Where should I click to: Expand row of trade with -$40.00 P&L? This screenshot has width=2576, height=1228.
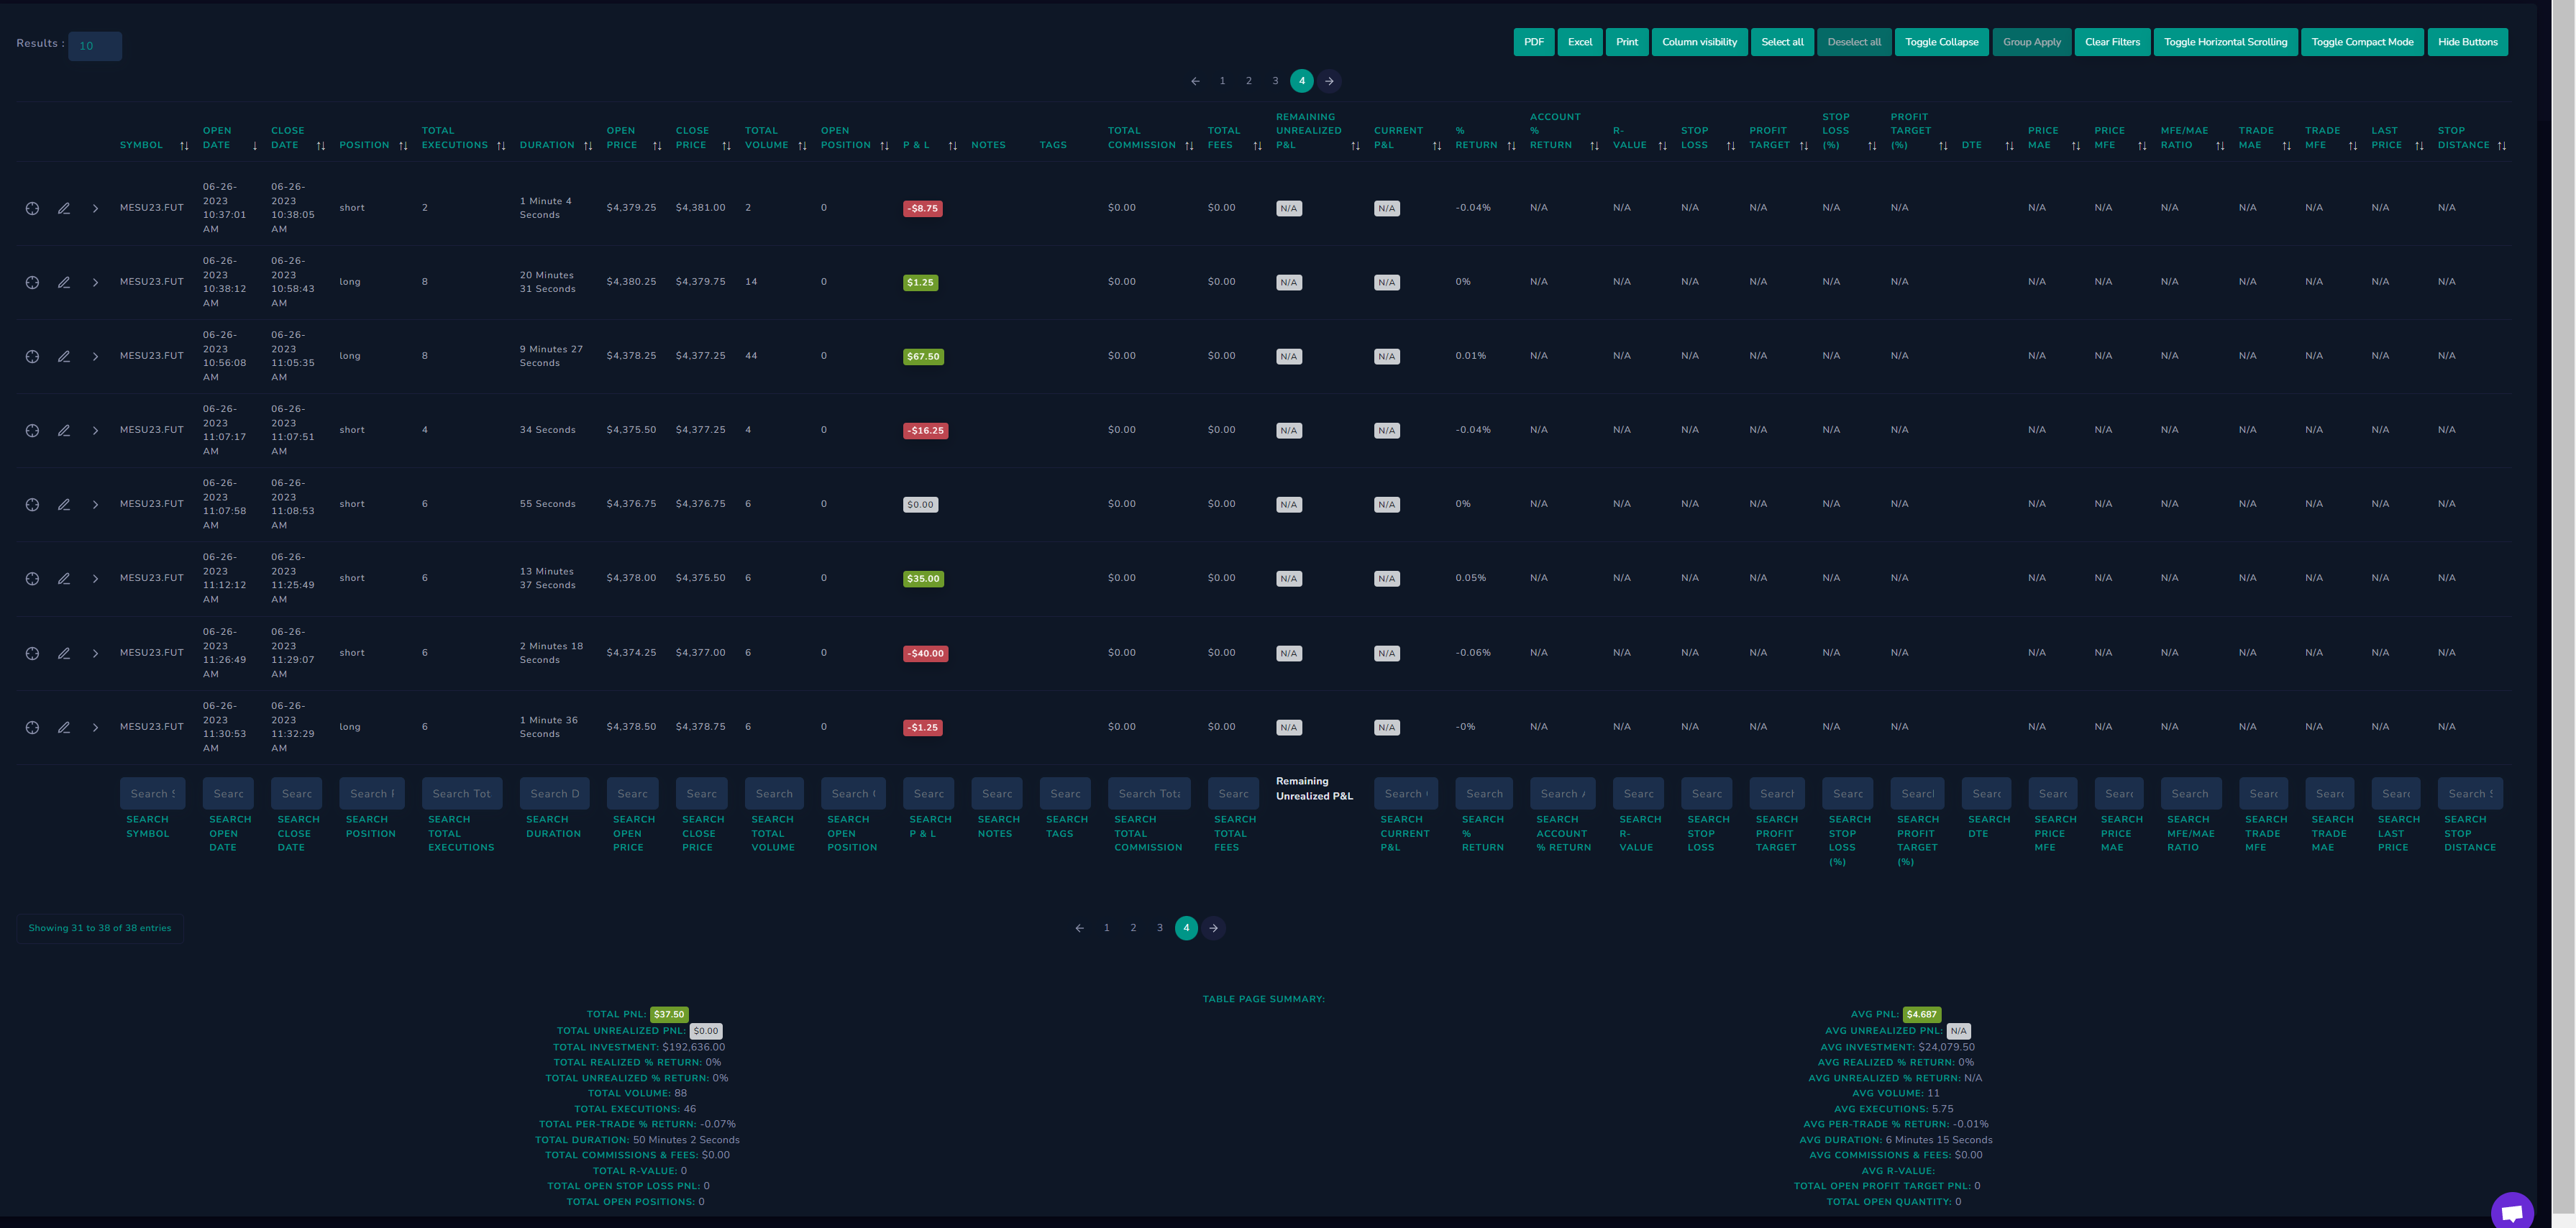(x=95, y=653)
